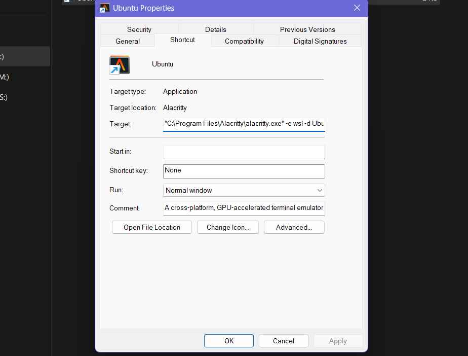Click the Ubuntu shortcut name text

click(x=163, y=64)
